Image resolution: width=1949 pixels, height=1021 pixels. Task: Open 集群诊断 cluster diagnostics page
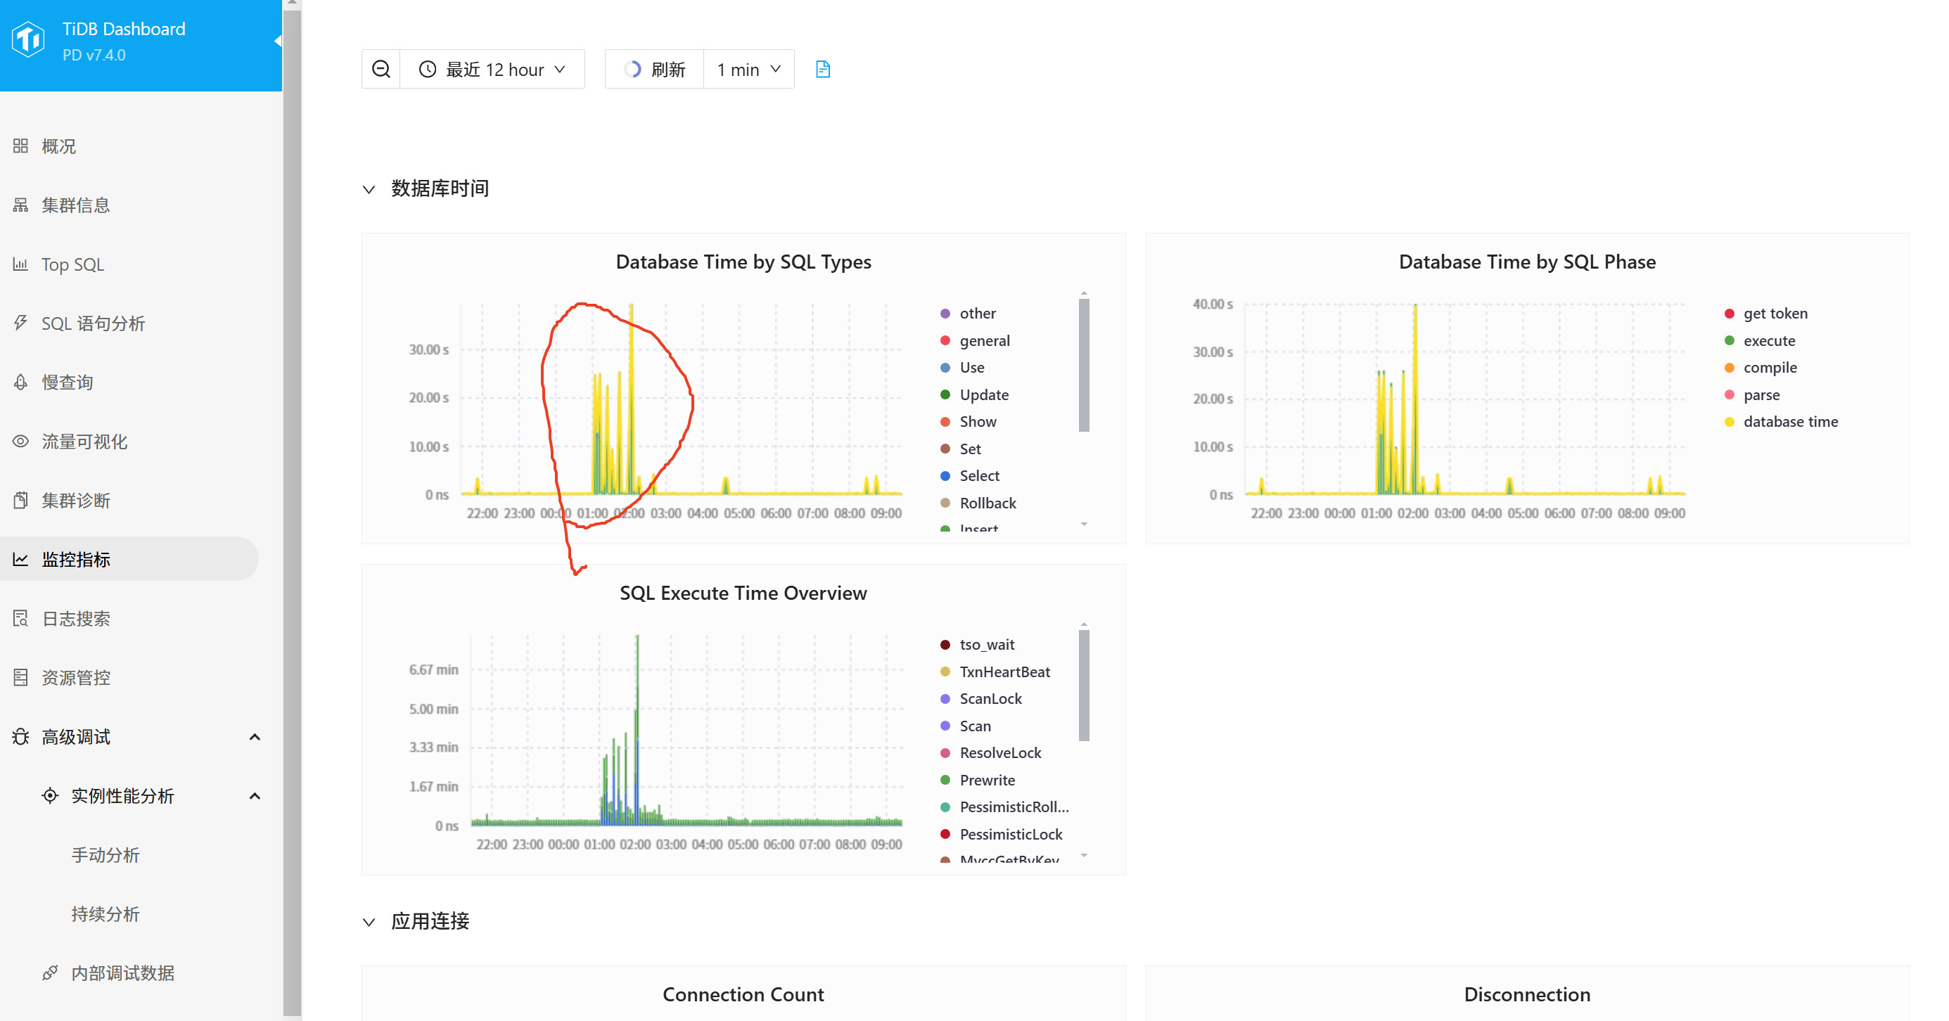point(76,501)
